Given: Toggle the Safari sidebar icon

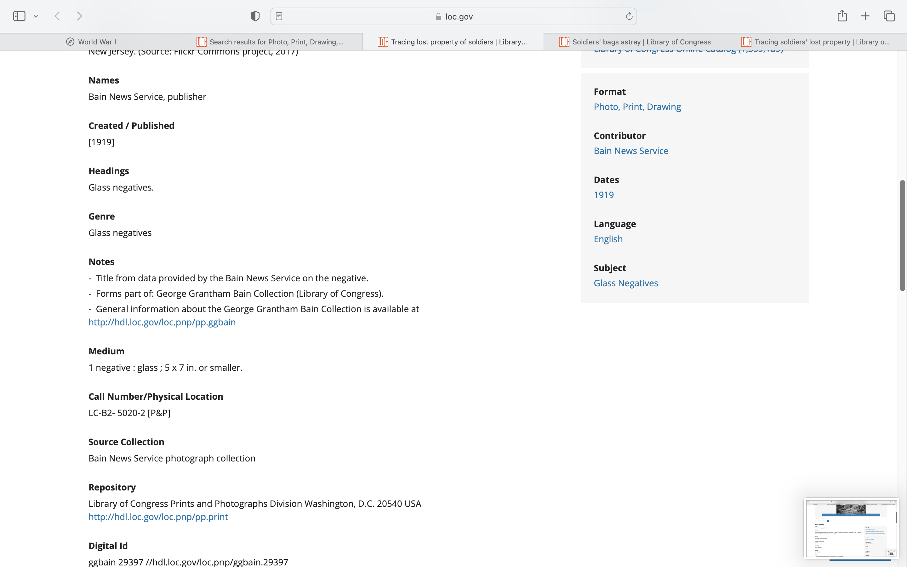Looking at the screenshot, I should (19, 16).
